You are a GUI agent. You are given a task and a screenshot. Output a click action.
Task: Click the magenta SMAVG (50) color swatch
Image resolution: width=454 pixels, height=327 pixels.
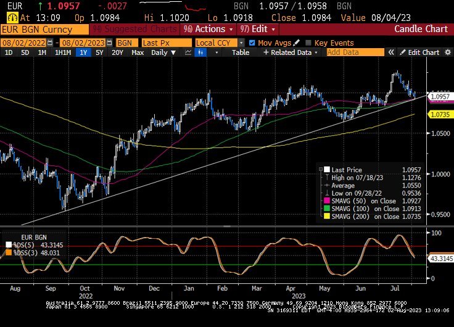pyautogui.click(x=326, y=201)
